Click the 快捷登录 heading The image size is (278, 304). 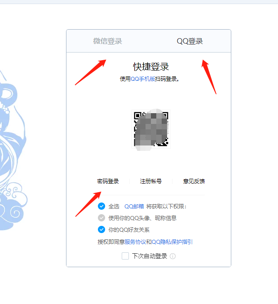(x=151, y=67)
